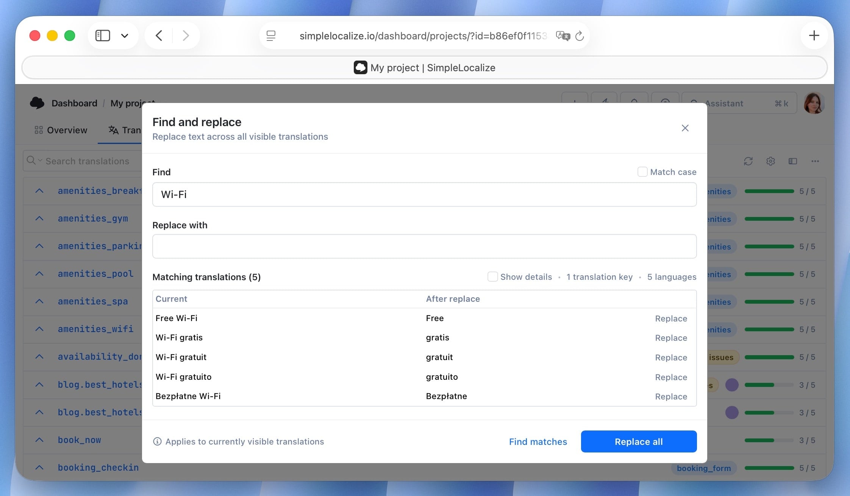Collapse the amenities_parking row chevron

pyautogui.click(x=39, y=246)
